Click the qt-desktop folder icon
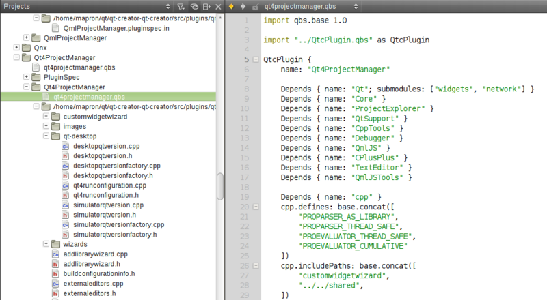547x300 pixels. (x=56, y=136)
